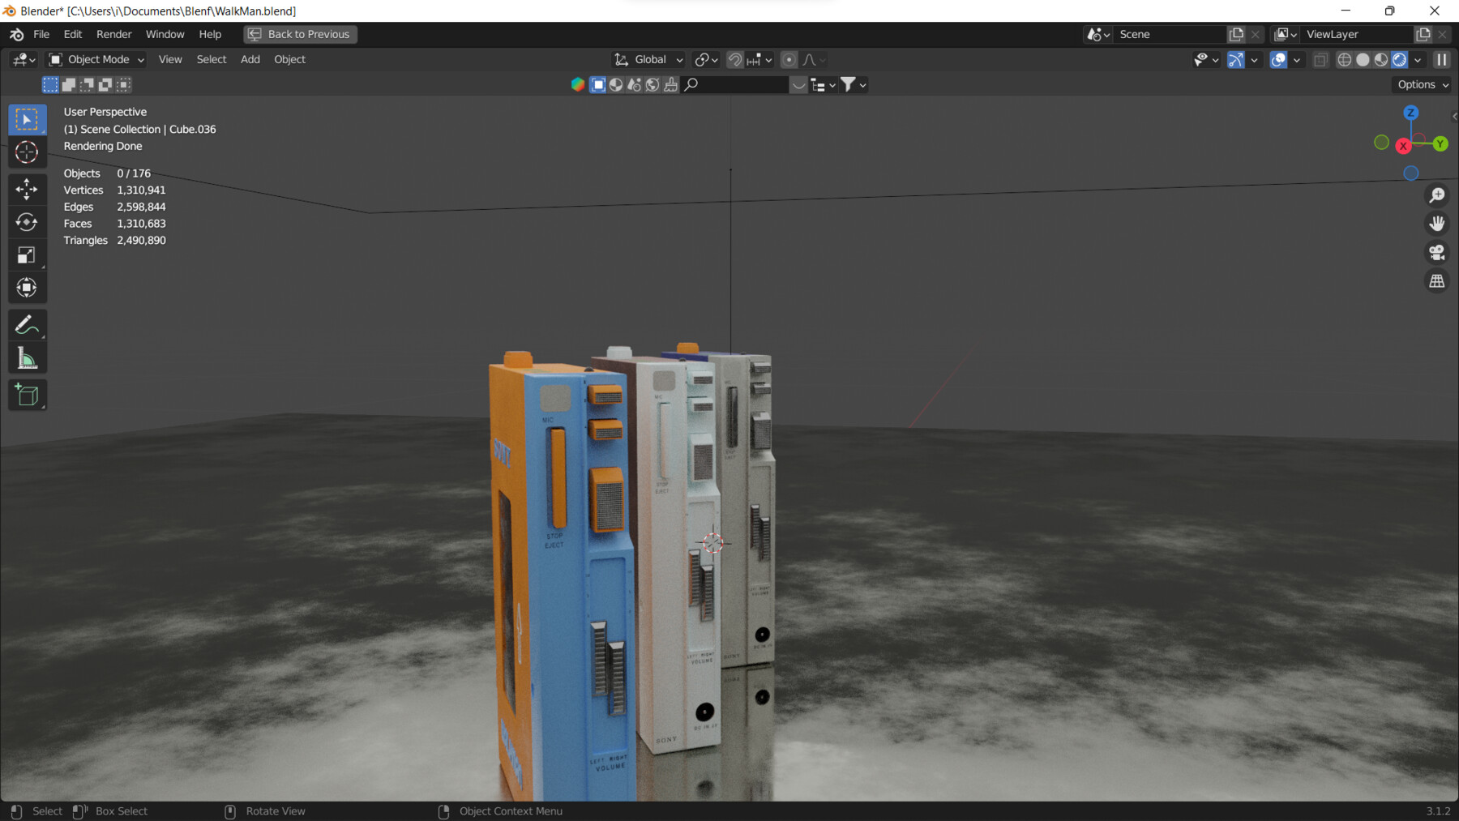
Task: Activate the Annotate tool
Action: 27,324
